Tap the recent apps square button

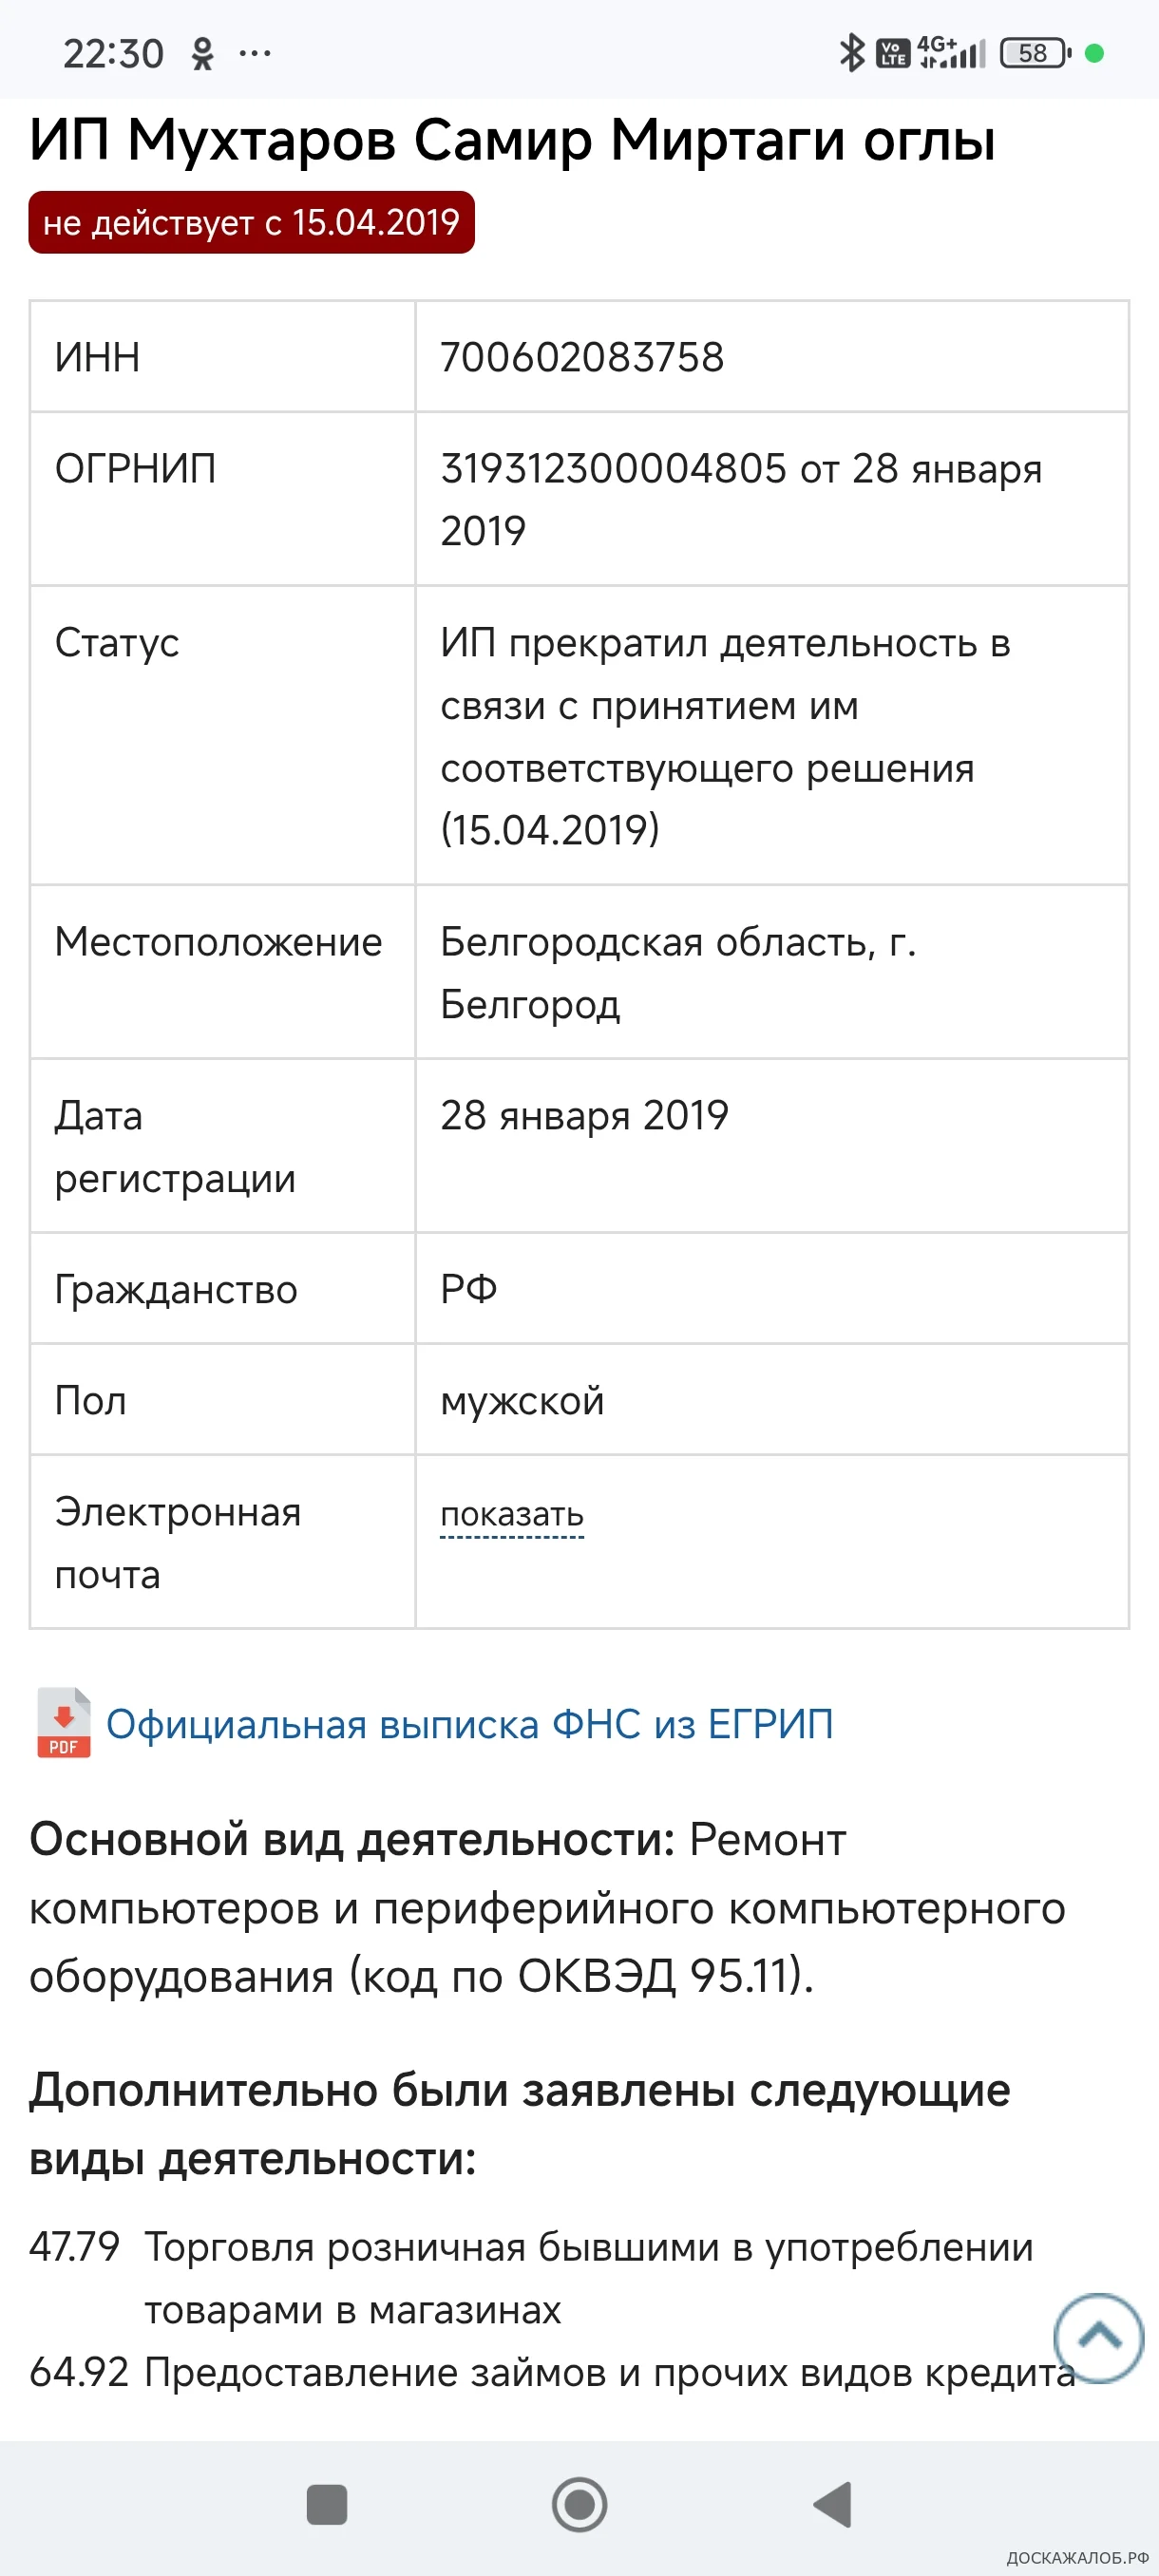coord(327,2504)
